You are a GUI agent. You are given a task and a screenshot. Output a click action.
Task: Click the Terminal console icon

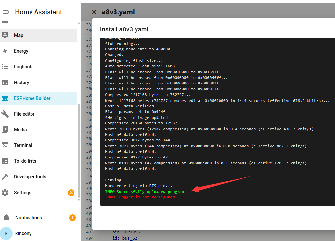click(x=5, y=145)
